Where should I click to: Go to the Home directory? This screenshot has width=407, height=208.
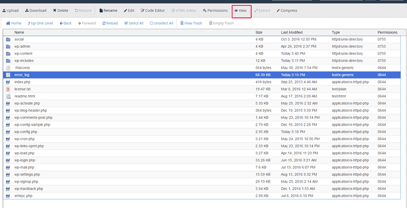point(14,23)
